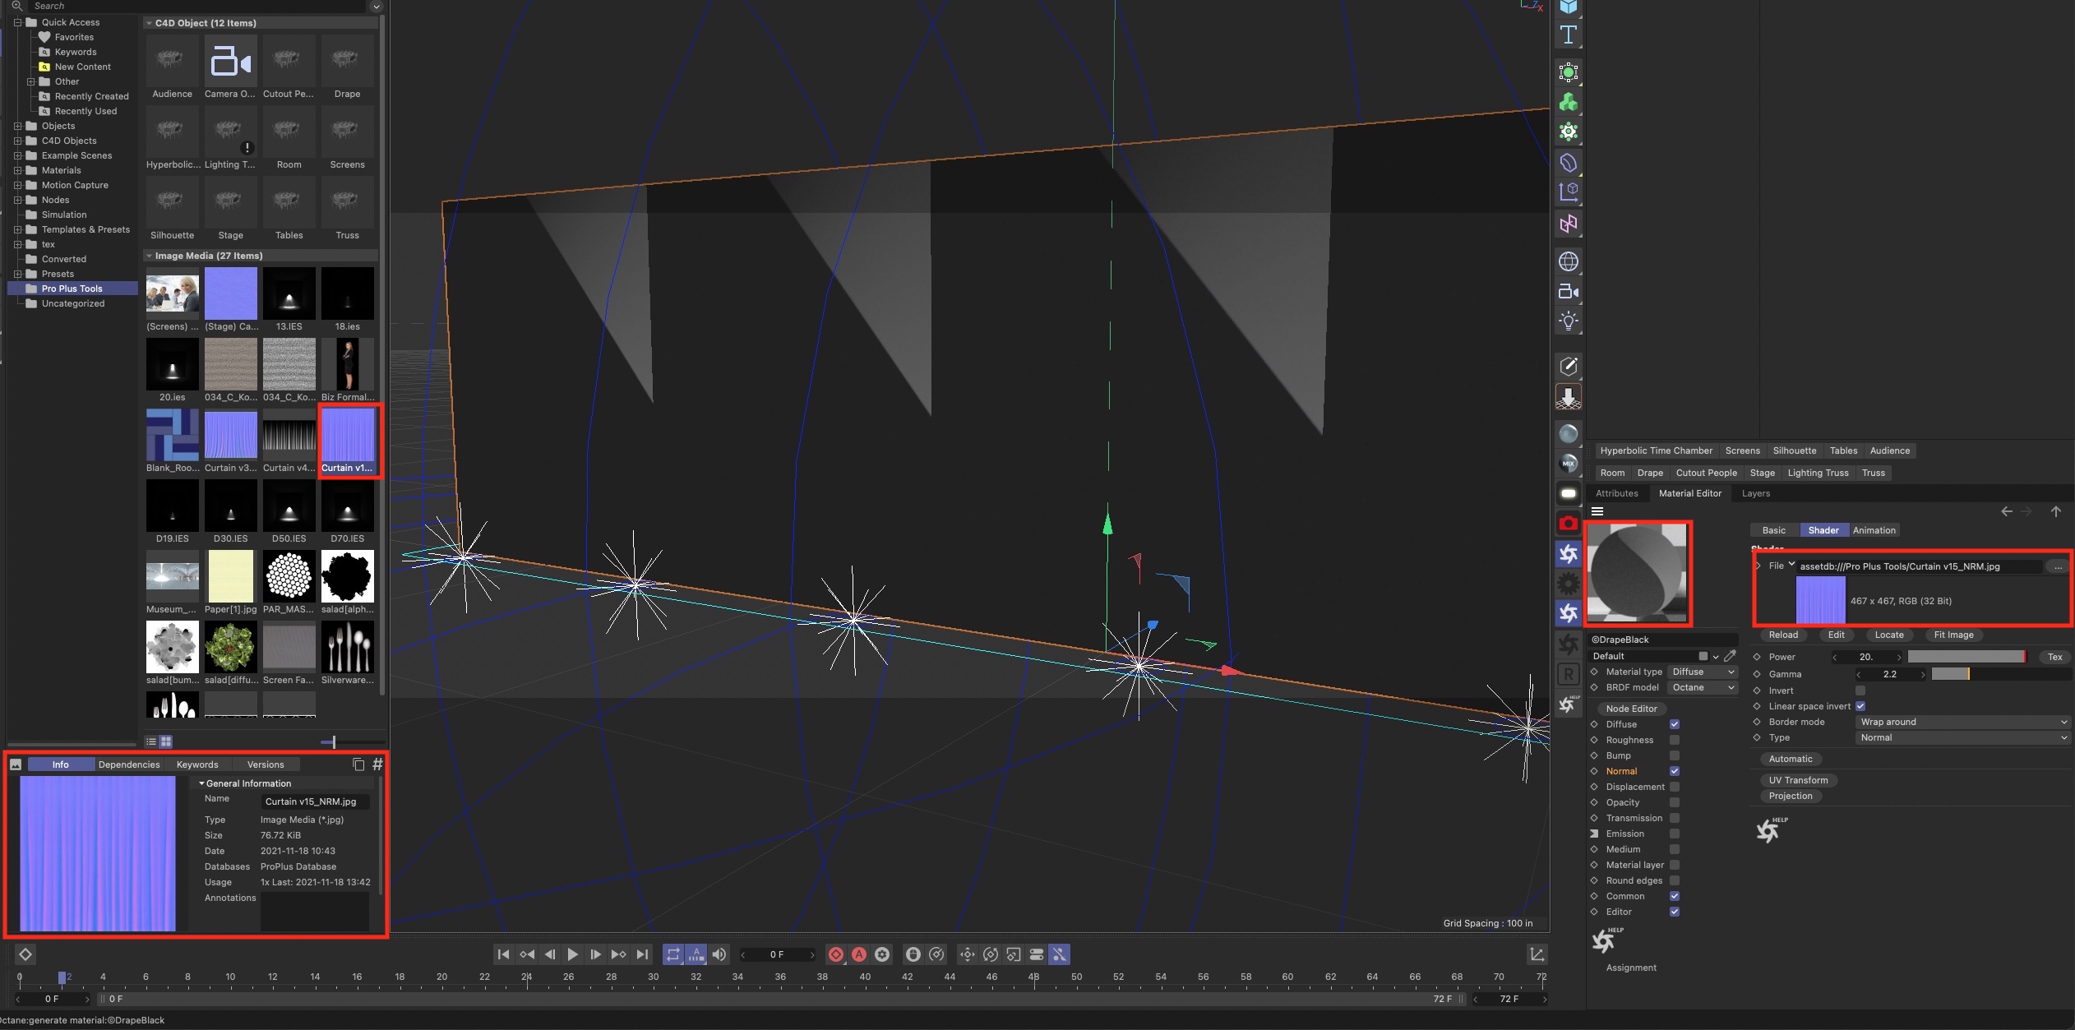Screen dimensions: 2075x1030
Task: Click the Camera object icon in toolbar
Action: (1568, 292)
